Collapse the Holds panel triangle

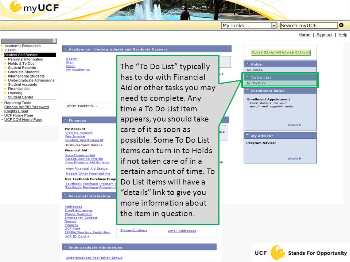247,64
